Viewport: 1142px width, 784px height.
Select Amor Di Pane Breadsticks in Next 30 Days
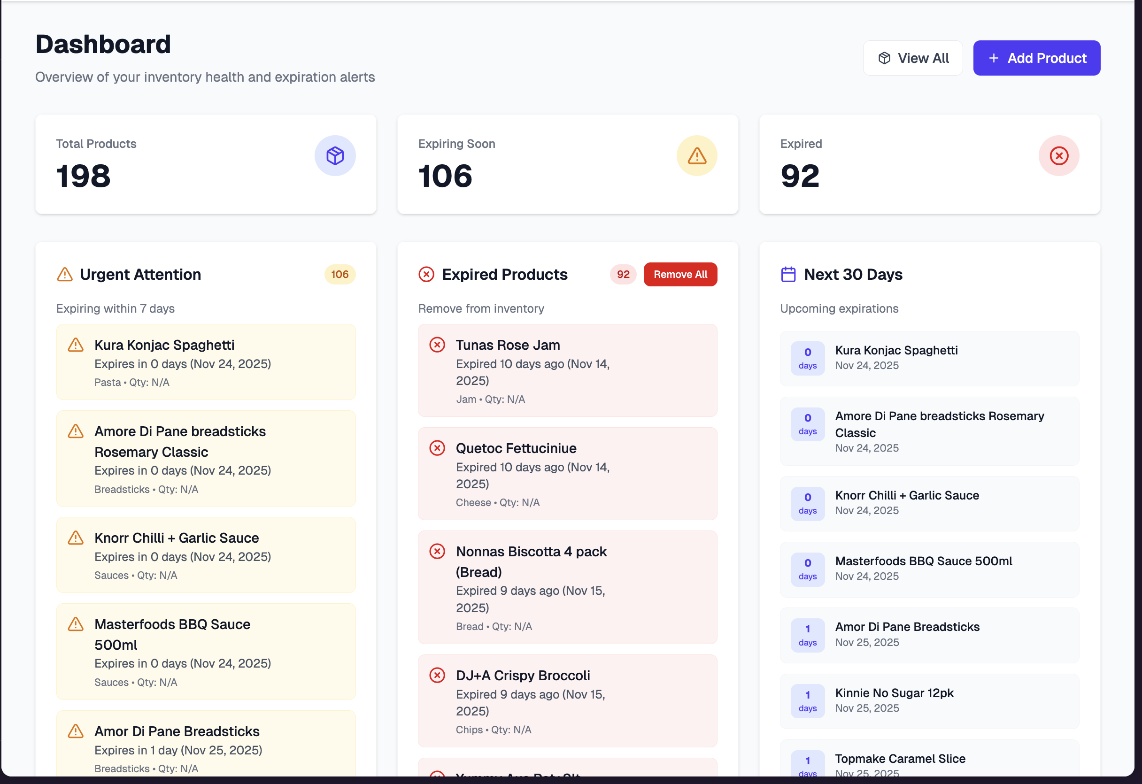pyautogui.click(x=930, y=635)
